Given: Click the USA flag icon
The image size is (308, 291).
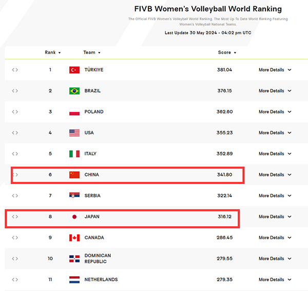Looking at the screenshot, I should 74,133.
